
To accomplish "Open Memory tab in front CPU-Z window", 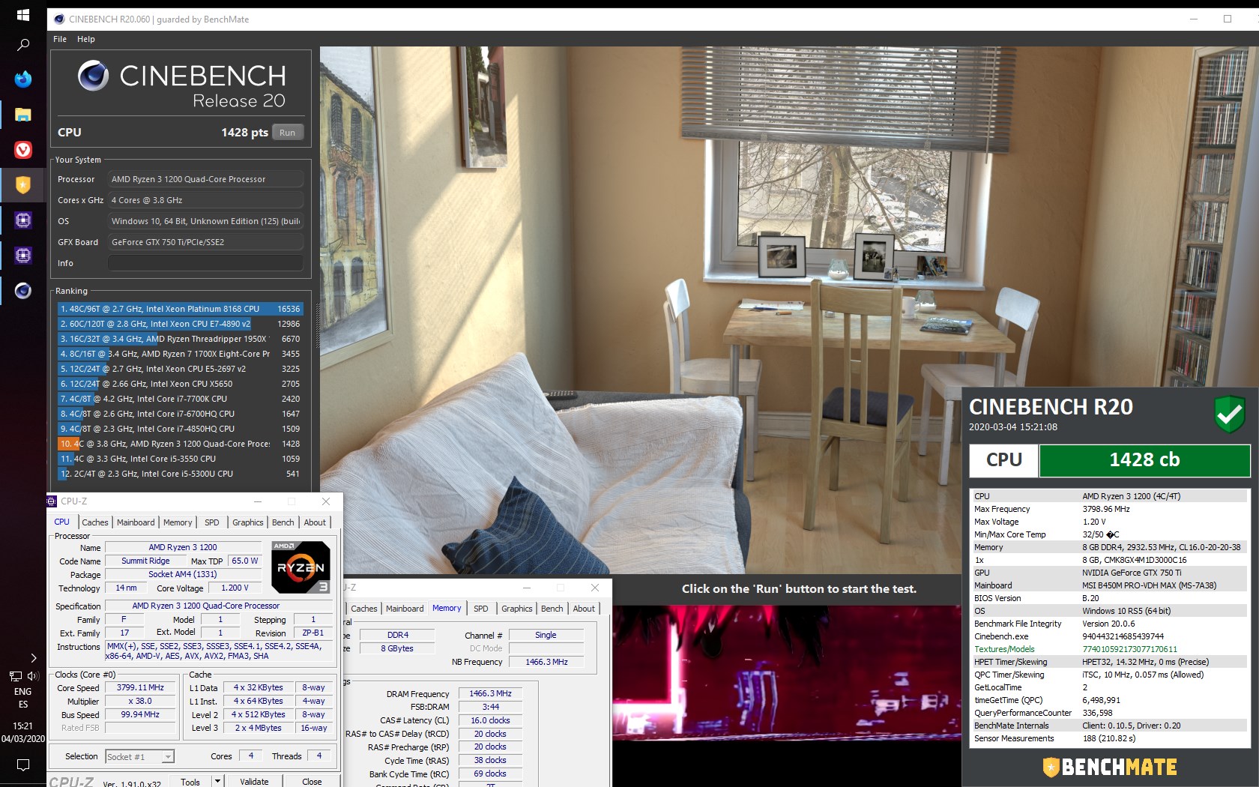I will click(178, 522).
